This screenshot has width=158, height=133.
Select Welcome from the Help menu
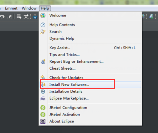pyautogui.click(x=90, y=16)
